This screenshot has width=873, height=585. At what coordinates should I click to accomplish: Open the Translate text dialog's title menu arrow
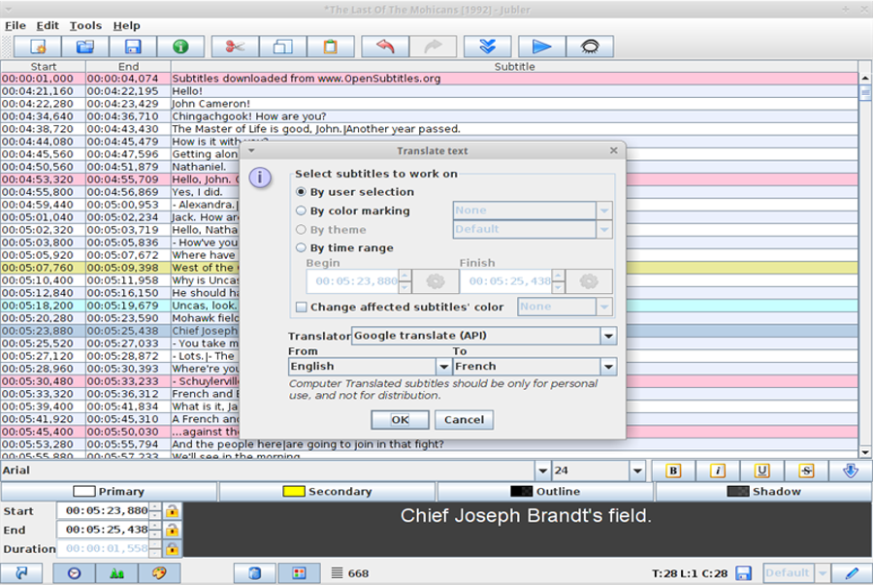point(251,150)
